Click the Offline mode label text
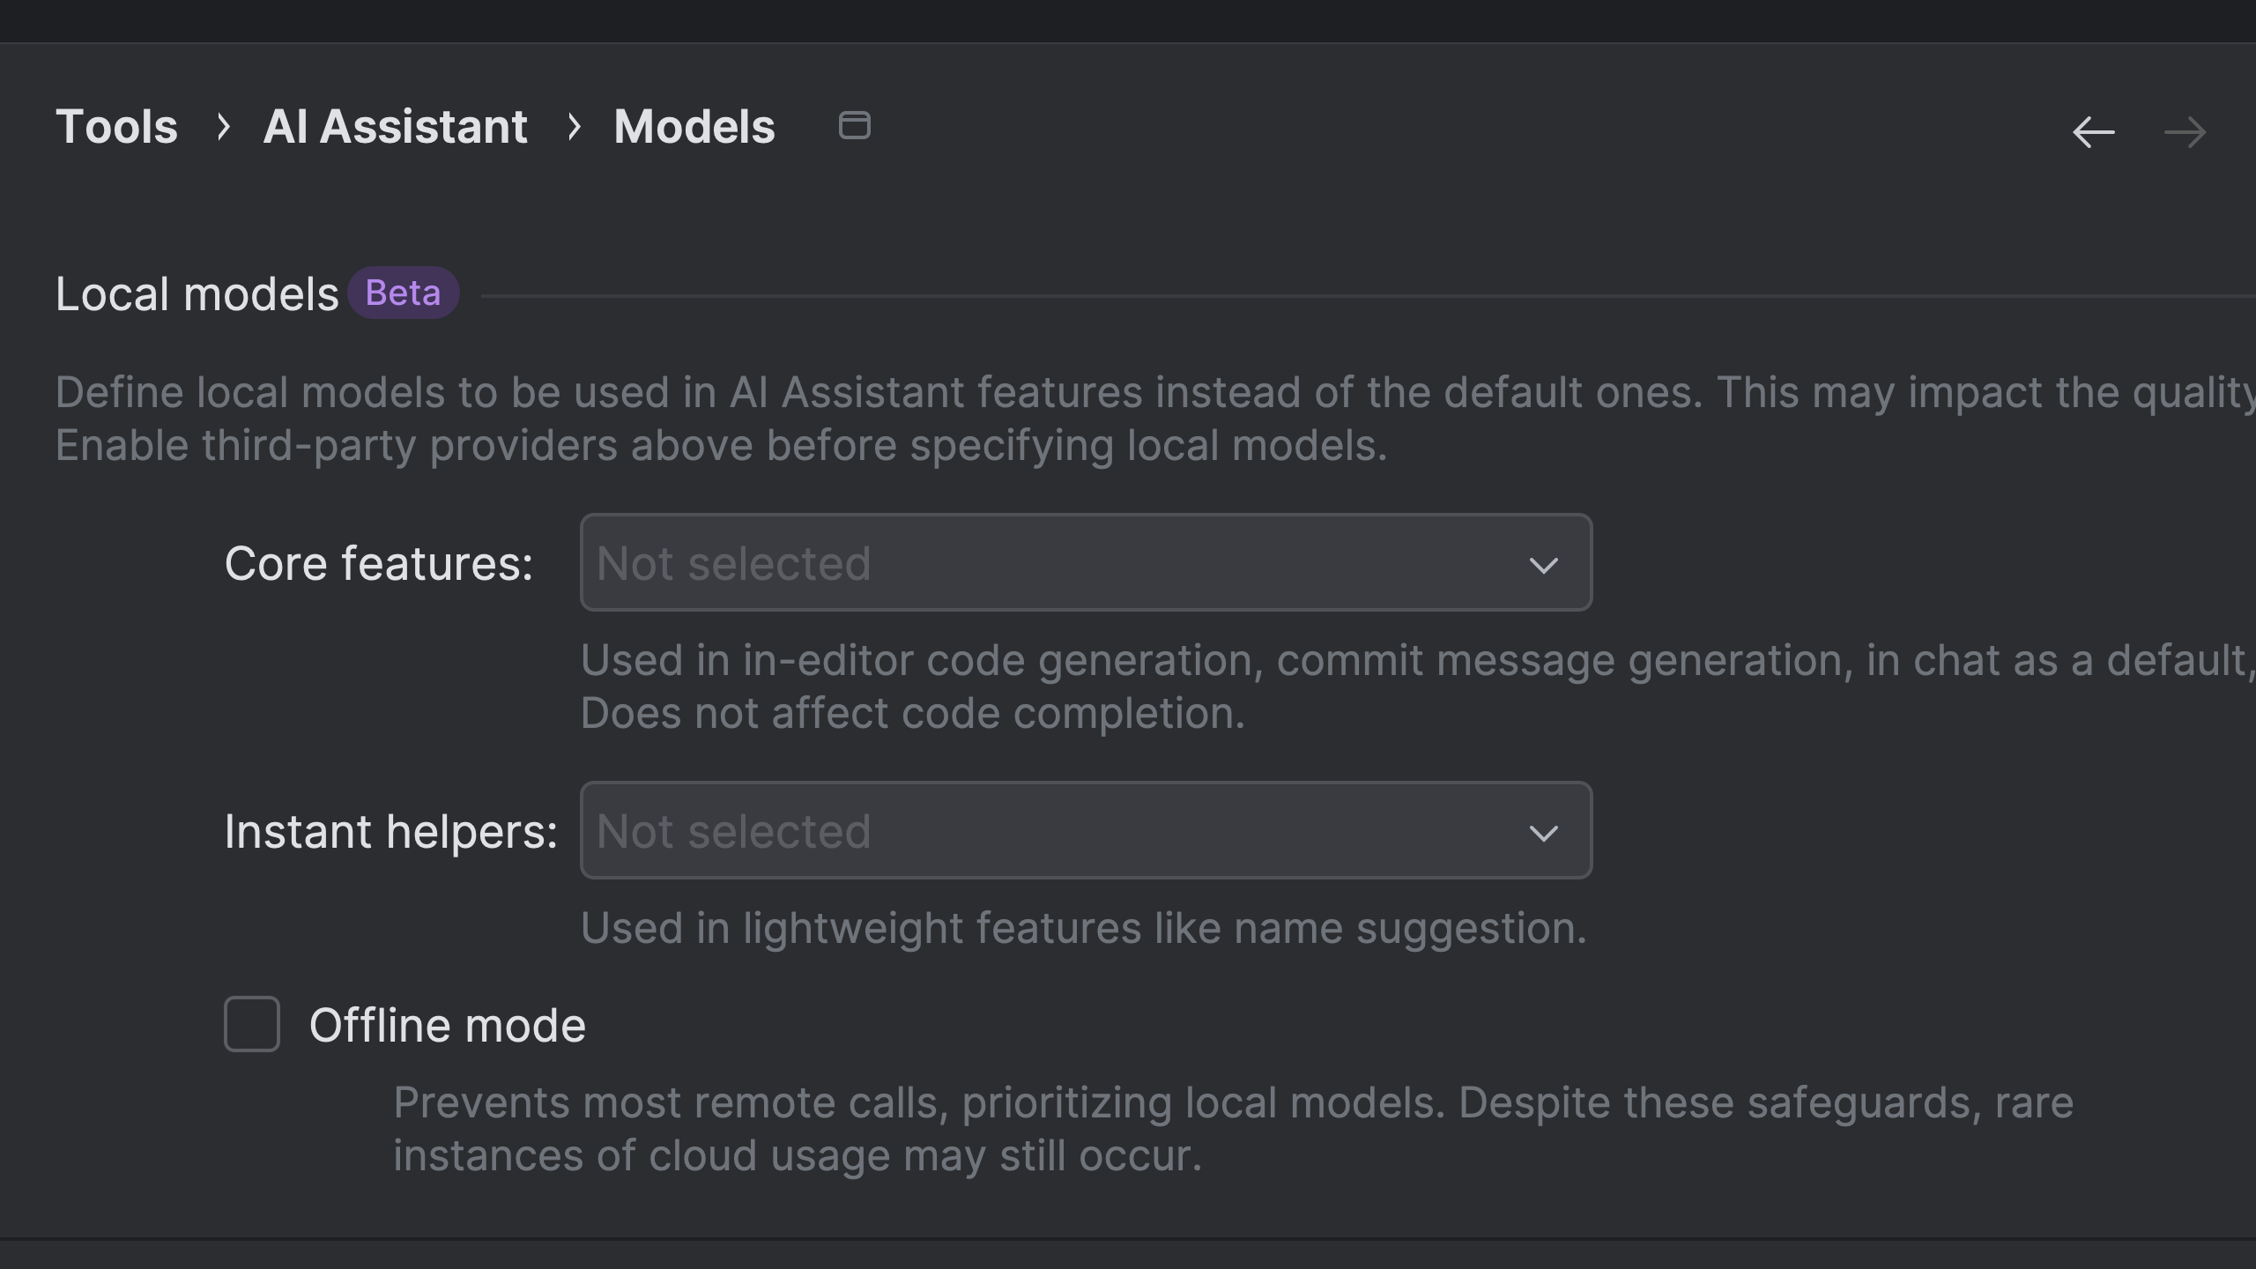 pyautogui.click(x=447, y=1025)
